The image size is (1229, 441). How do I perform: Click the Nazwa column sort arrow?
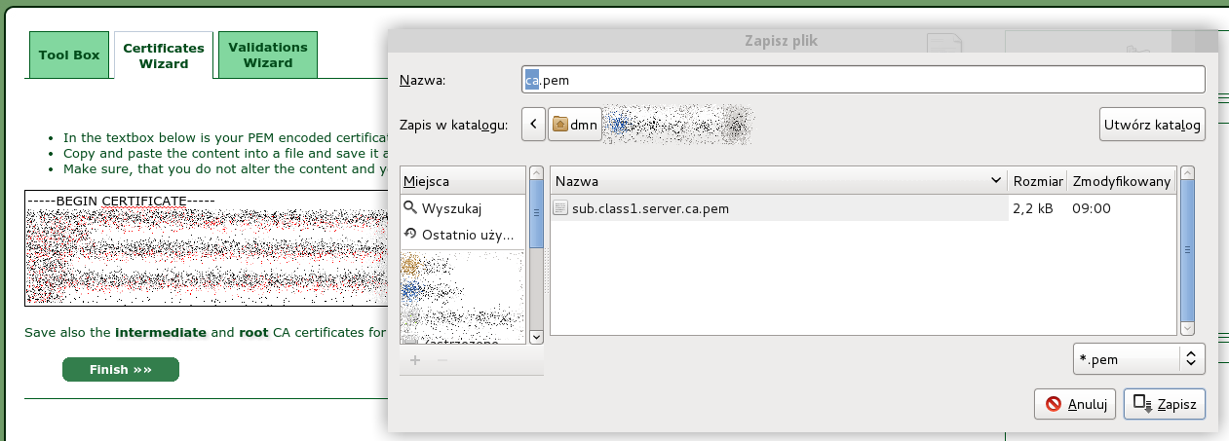995,181
